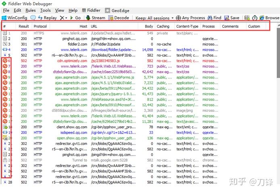Open the Rules menu
This screenshot has height=193, width=280.
coord(31,10)
